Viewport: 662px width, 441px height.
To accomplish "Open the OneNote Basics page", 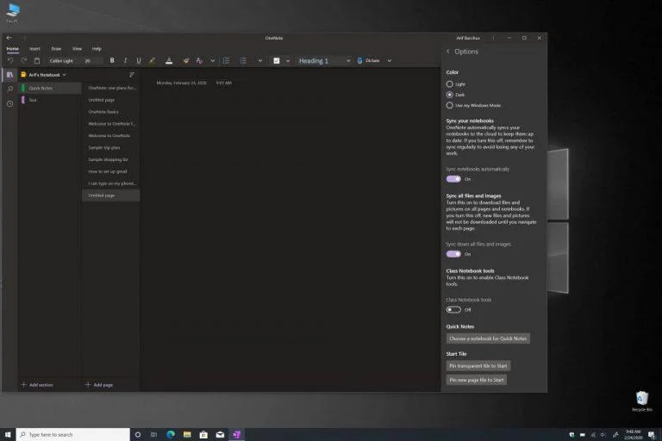I will [110, 112].
